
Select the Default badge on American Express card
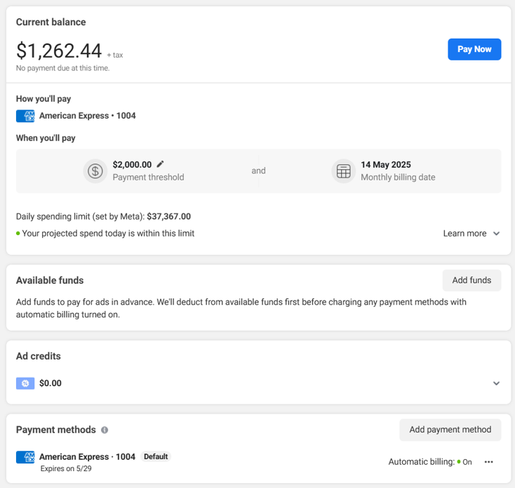(x=156, y=456)
